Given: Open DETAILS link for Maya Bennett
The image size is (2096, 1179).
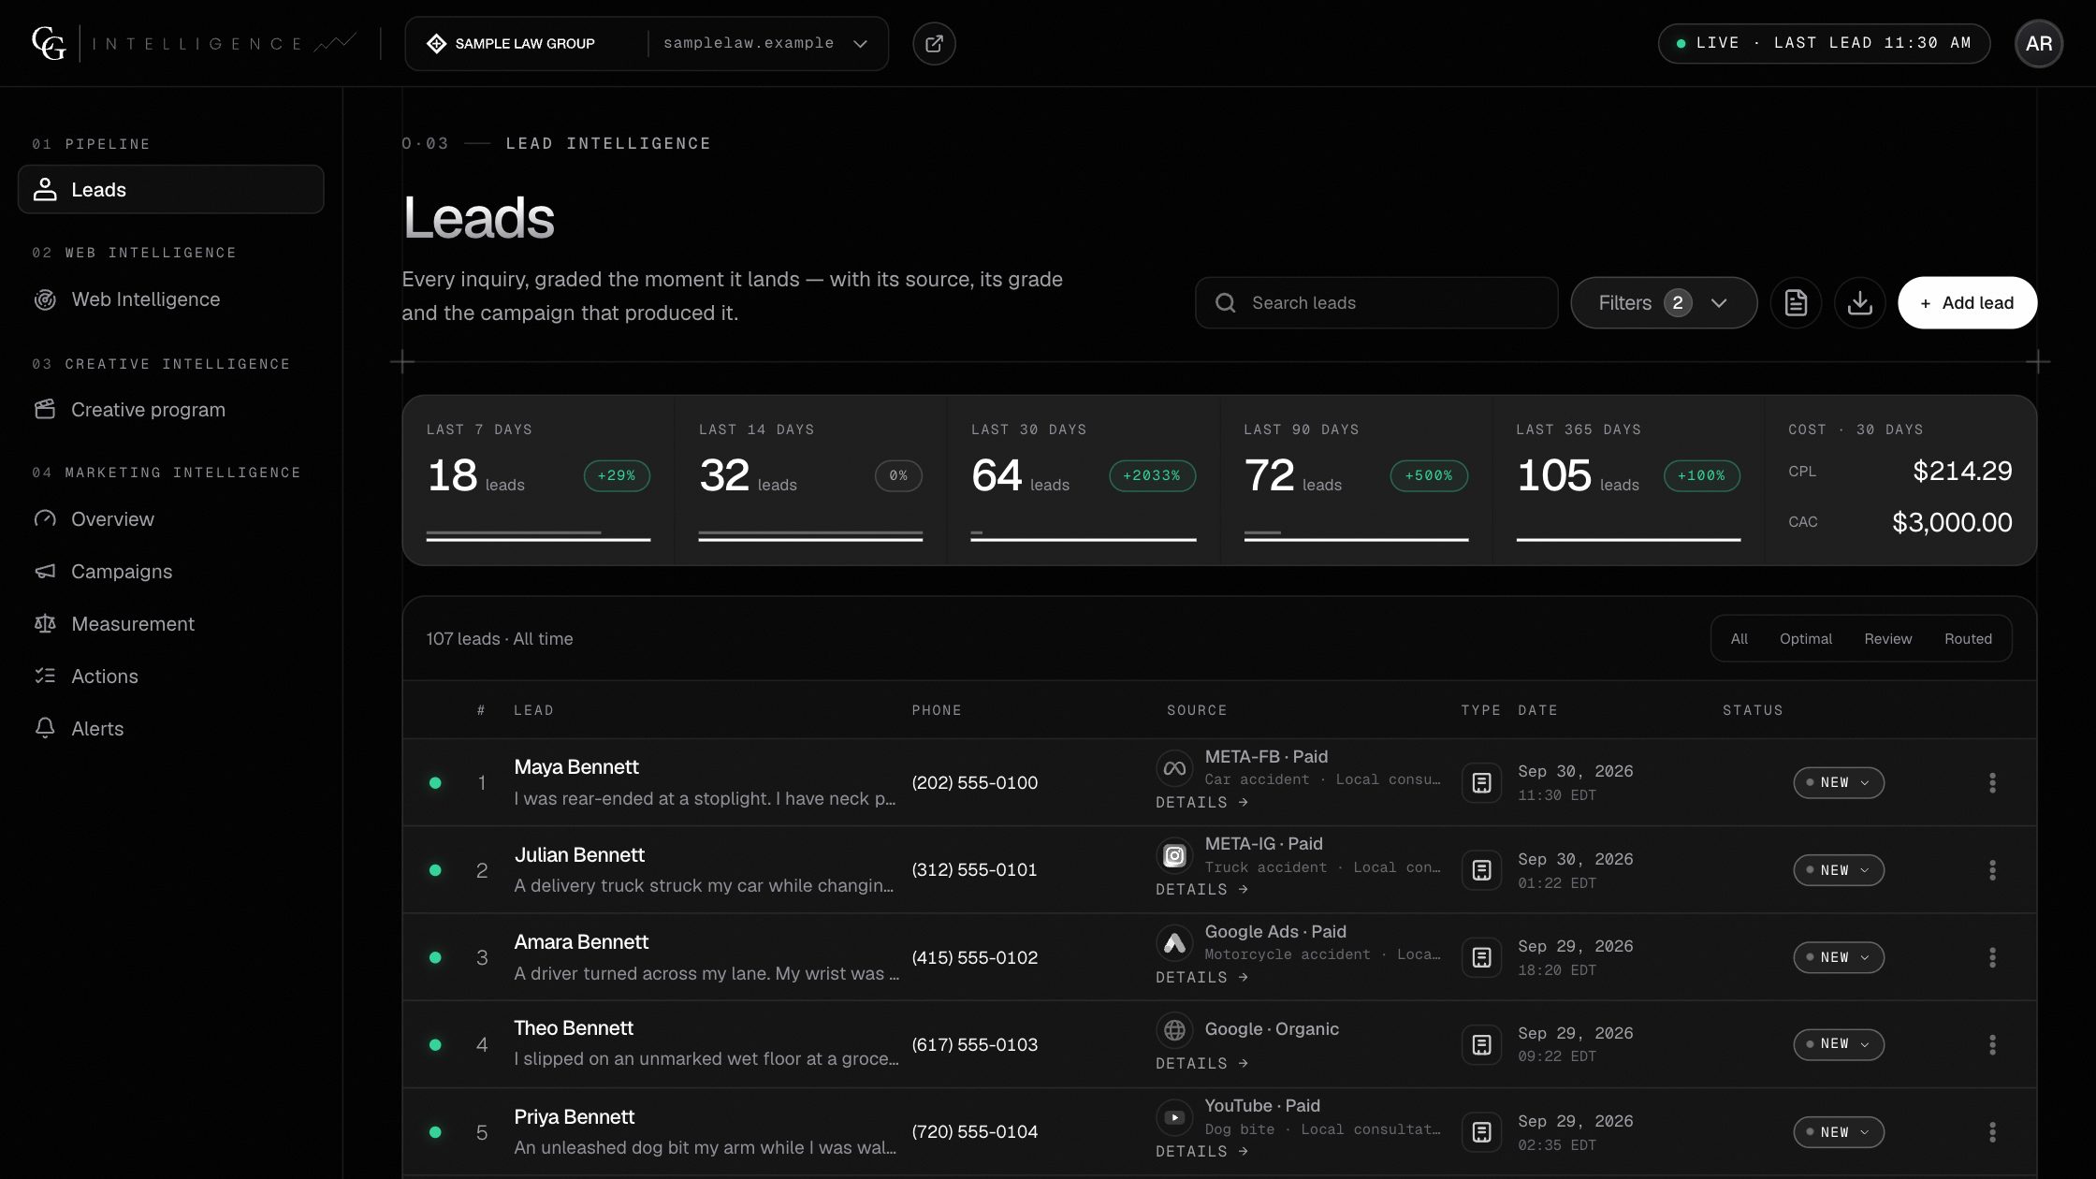Looking at the screenshot, I should tap(1201, 803).
